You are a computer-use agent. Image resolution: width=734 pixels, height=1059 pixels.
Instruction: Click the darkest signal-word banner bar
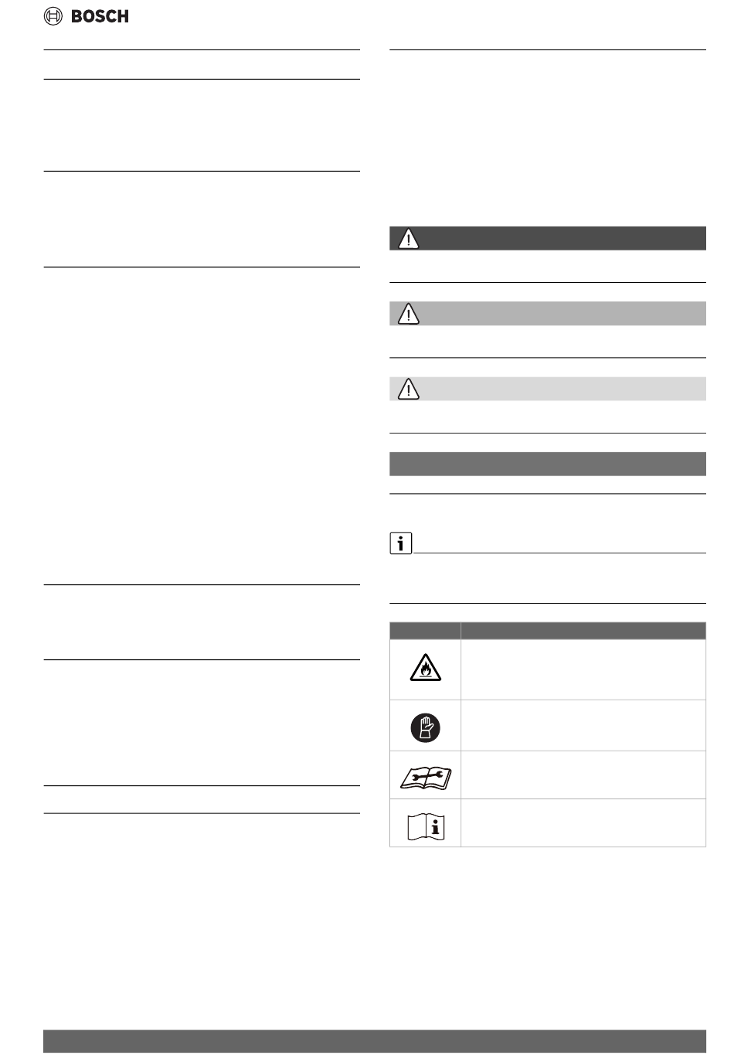pos(548,238)
